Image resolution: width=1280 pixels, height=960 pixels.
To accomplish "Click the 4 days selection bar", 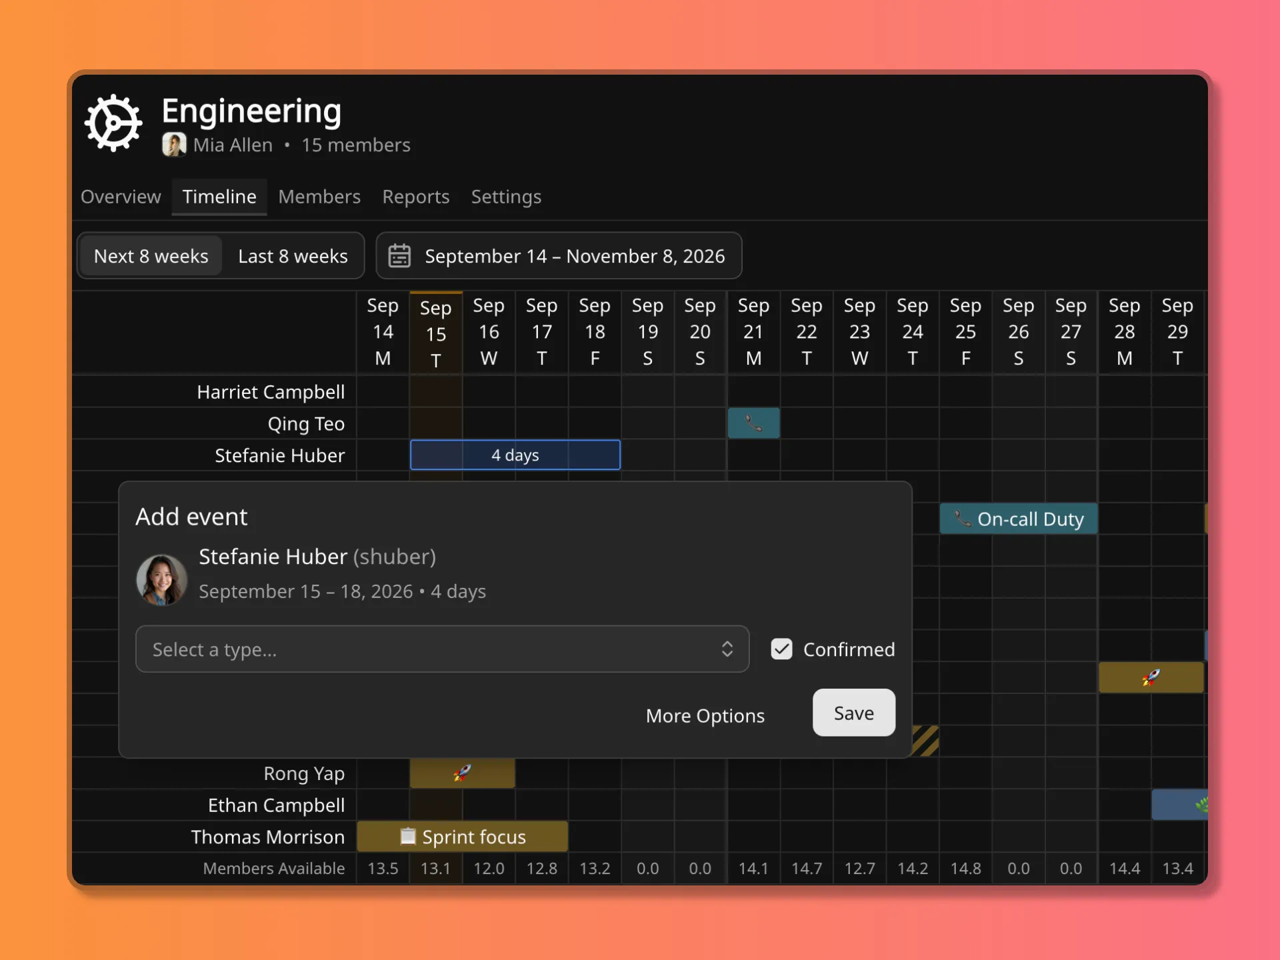I will tap(515, 455).
